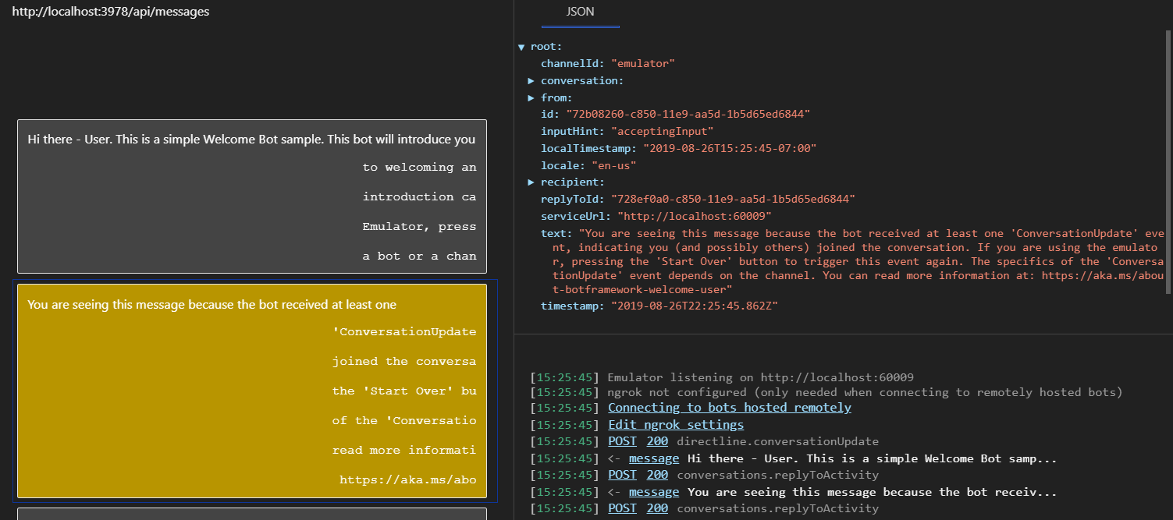Collapse the root node triangle

[521, 47]
